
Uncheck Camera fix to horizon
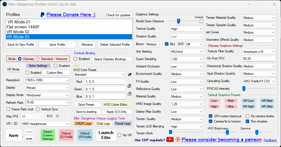tap(211, 121)
